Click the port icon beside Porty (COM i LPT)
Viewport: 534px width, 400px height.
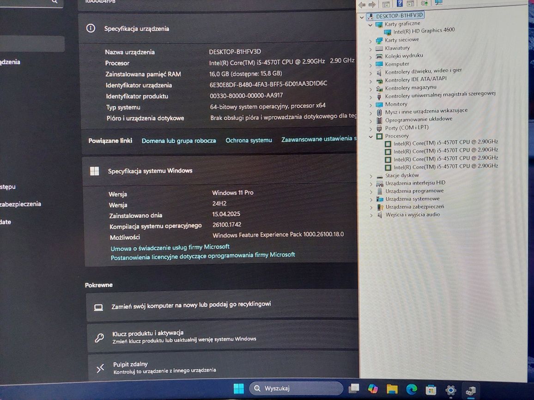pyautogui.click(x=379, y=129)
